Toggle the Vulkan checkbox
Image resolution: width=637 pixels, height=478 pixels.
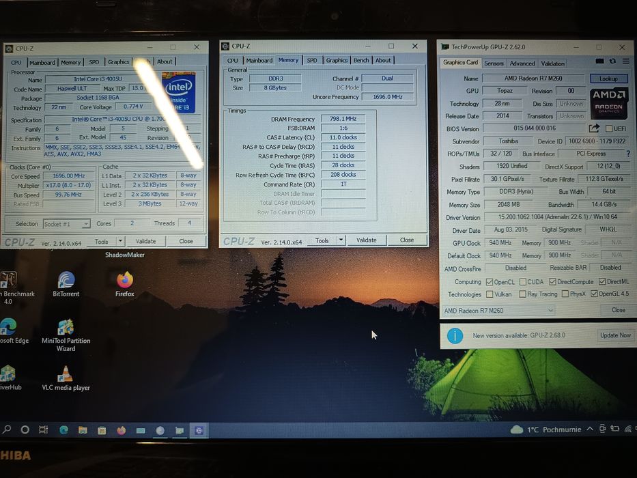(x=490, y=294)
